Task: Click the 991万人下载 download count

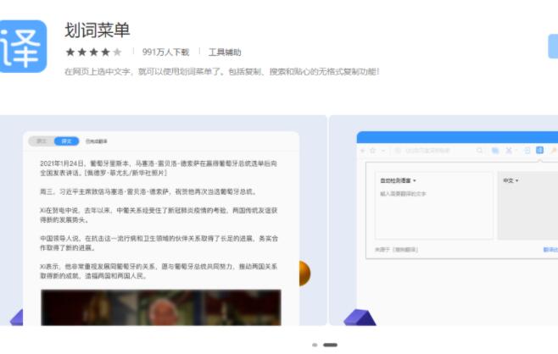Action: click(165, 53)
